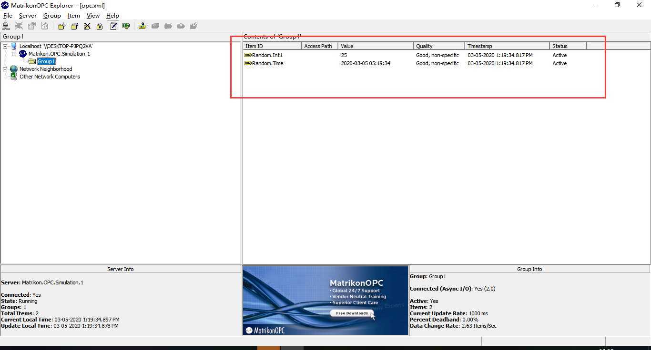This screenshot has width=651, height=350.
Task: Collapse the Localhost tree node
Action: (x=5, y=46)
